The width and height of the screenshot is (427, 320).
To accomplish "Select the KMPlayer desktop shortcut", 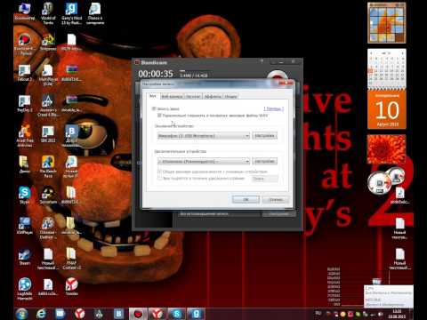I will pyautogui.click(x=25, y=226).
